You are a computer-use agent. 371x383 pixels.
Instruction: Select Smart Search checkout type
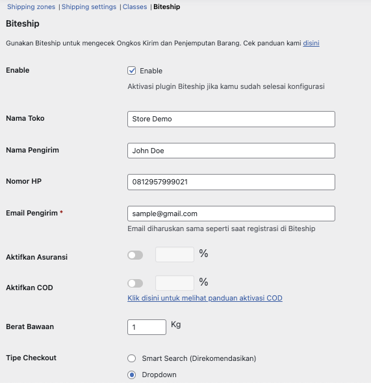[x=132, y=358]
